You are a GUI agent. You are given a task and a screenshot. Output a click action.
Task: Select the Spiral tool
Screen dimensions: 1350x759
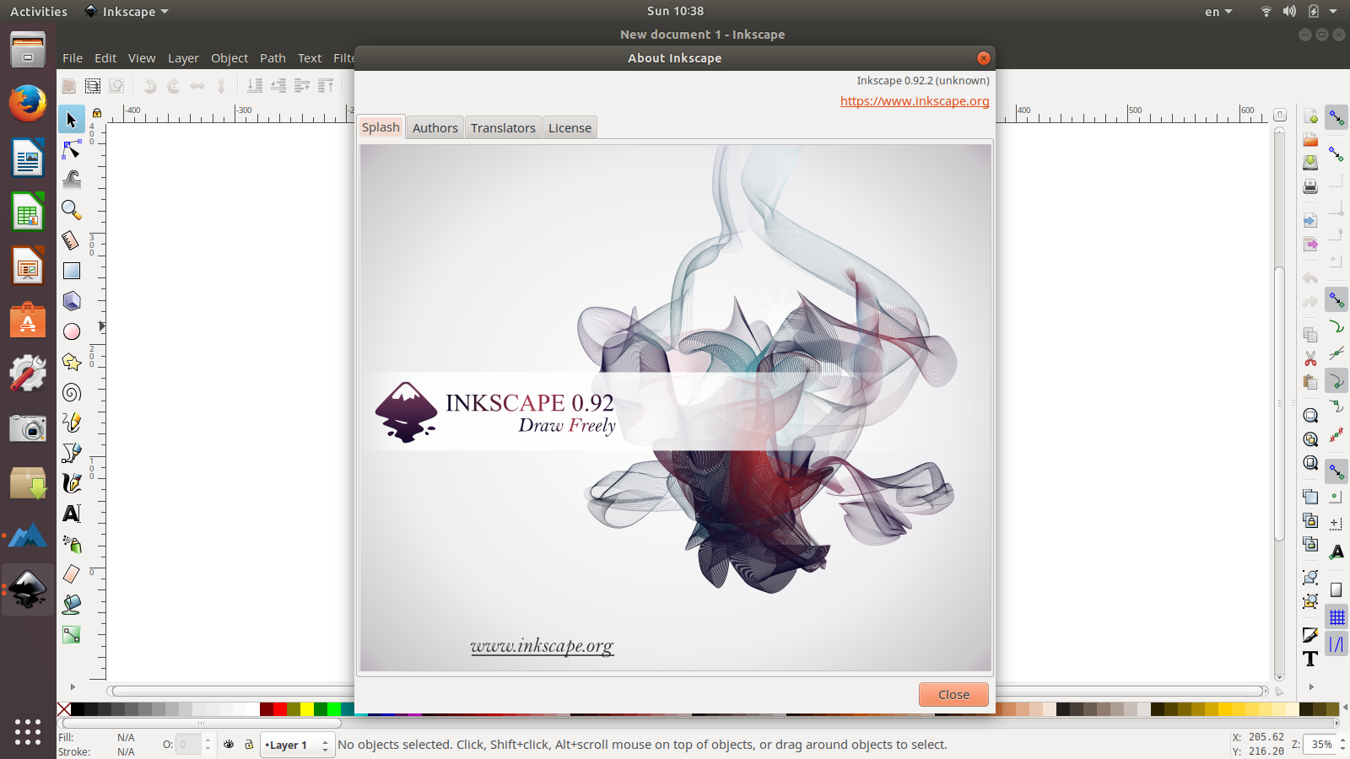[72, 392]
